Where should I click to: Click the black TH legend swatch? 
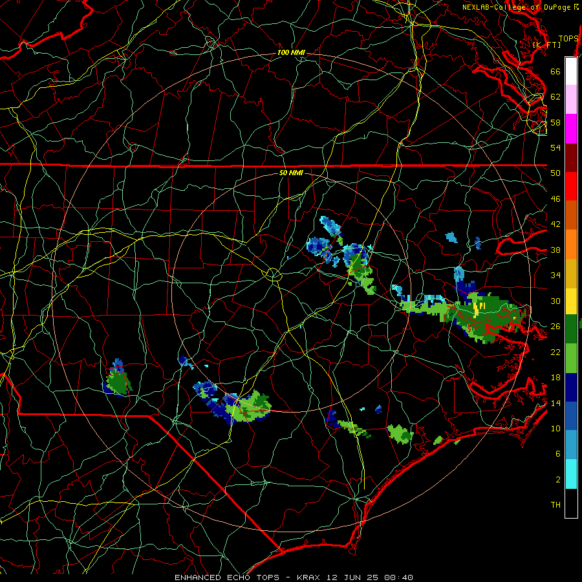[x=571, y=503]
